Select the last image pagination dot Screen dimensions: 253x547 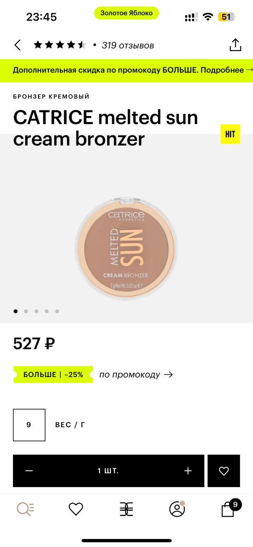(x=57, y=311)
